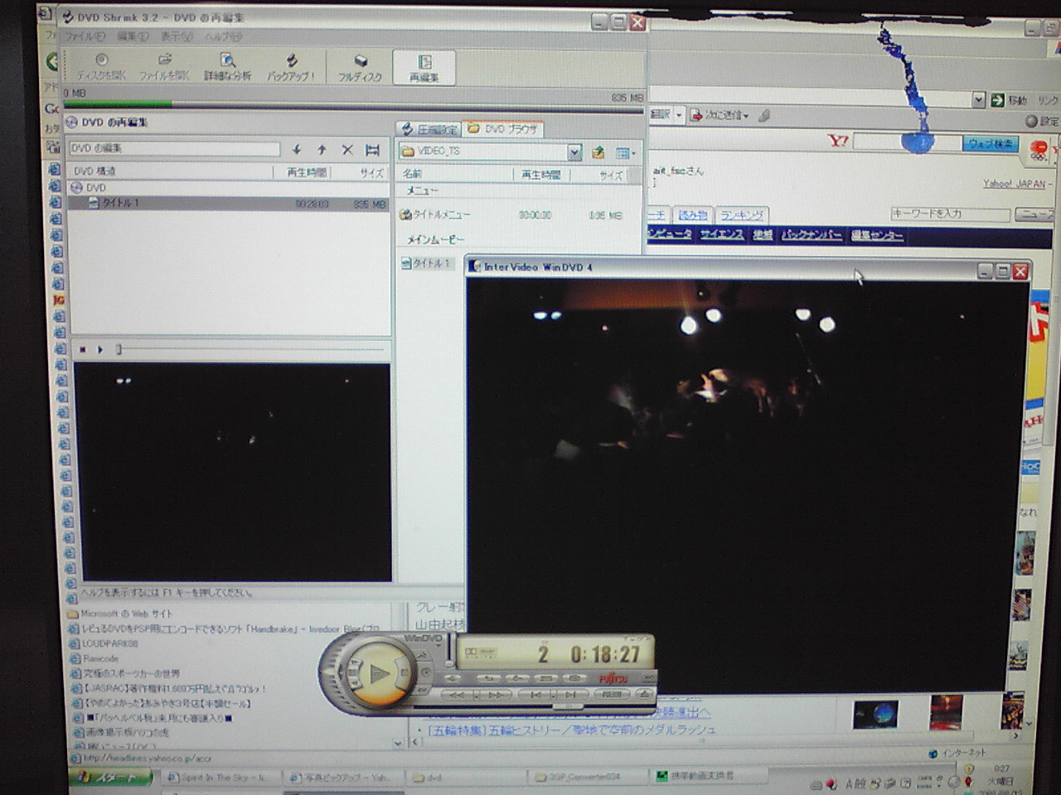The image size is (1061, 795).
Task: Click the WinDVD camera snapshot button
Action: click(574, 678)
